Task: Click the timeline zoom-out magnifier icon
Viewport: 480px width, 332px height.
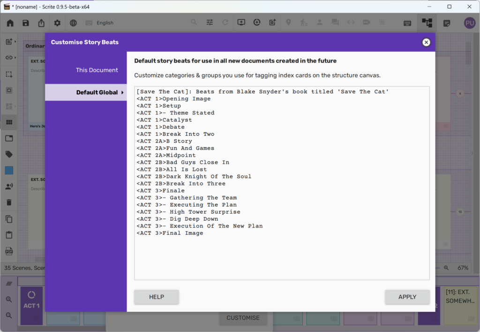Action: point(9,316)
